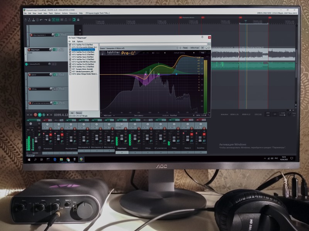Viewport: 309px width, 231px height.
Task: Toggle FabFilter Pro-C 2 FX checkbox
Action: tap(70, 59)
